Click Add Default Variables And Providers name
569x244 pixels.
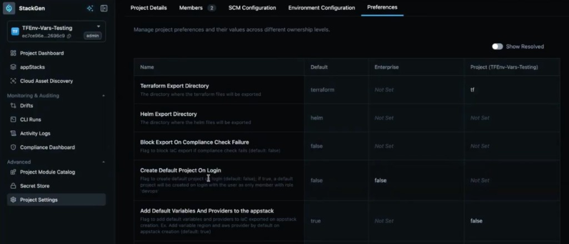coord(207,211)
